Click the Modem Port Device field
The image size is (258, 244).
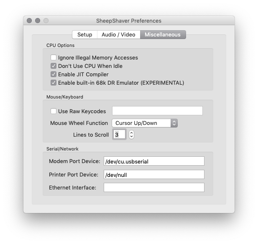pos(154,161)
